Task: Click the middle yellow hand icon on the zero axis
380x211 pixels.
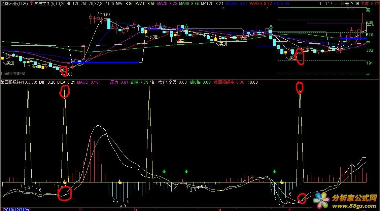Action: (x=120, y=182)
